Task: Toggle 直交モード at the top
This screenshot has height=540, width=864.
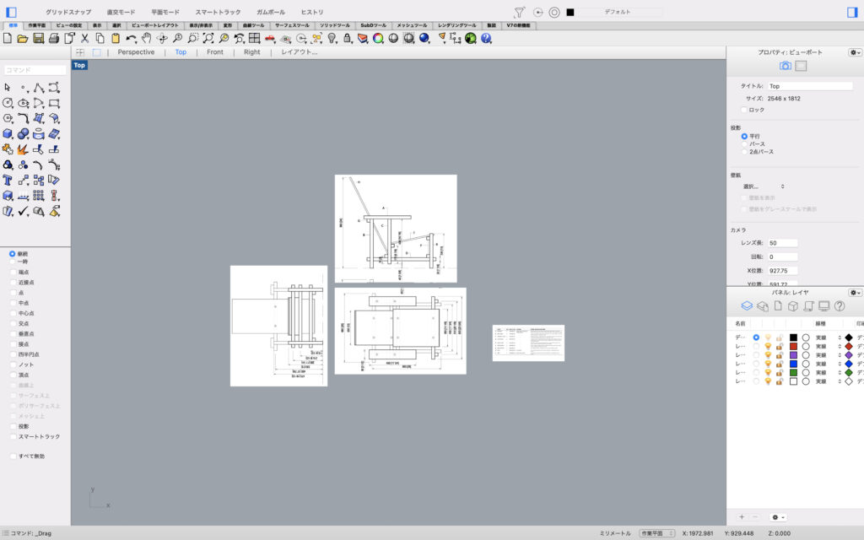Action: point(121,12)
